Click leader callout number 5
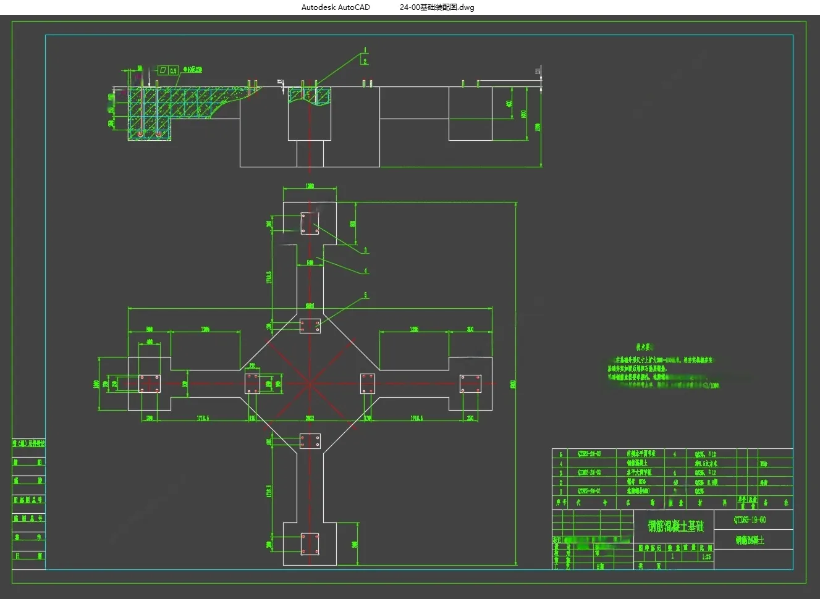The image size is (820, 599). point(365,295)
